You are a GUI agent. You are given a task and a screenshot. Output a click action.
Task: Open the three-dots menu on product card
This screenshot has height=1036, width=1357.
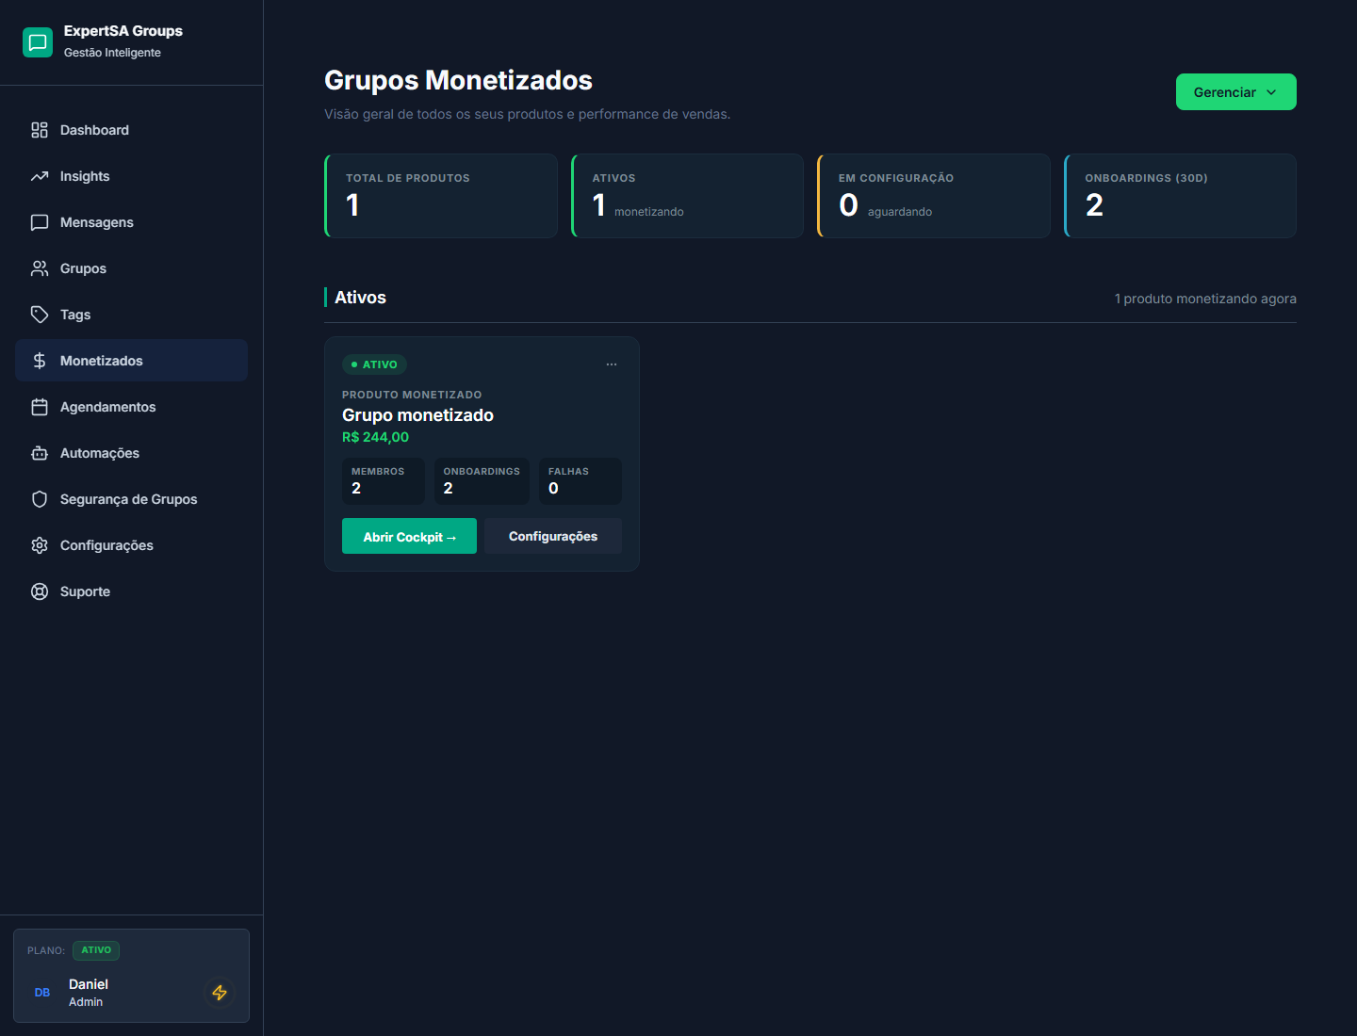pos(612,364)
